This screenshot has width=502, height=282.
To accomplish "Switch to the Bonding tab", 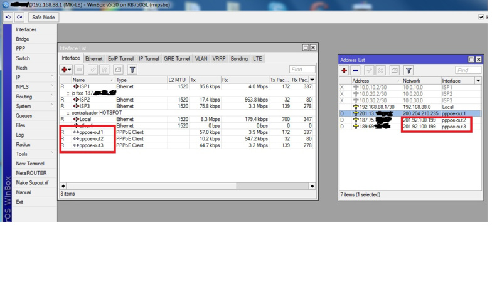I will tap(239, 58).
